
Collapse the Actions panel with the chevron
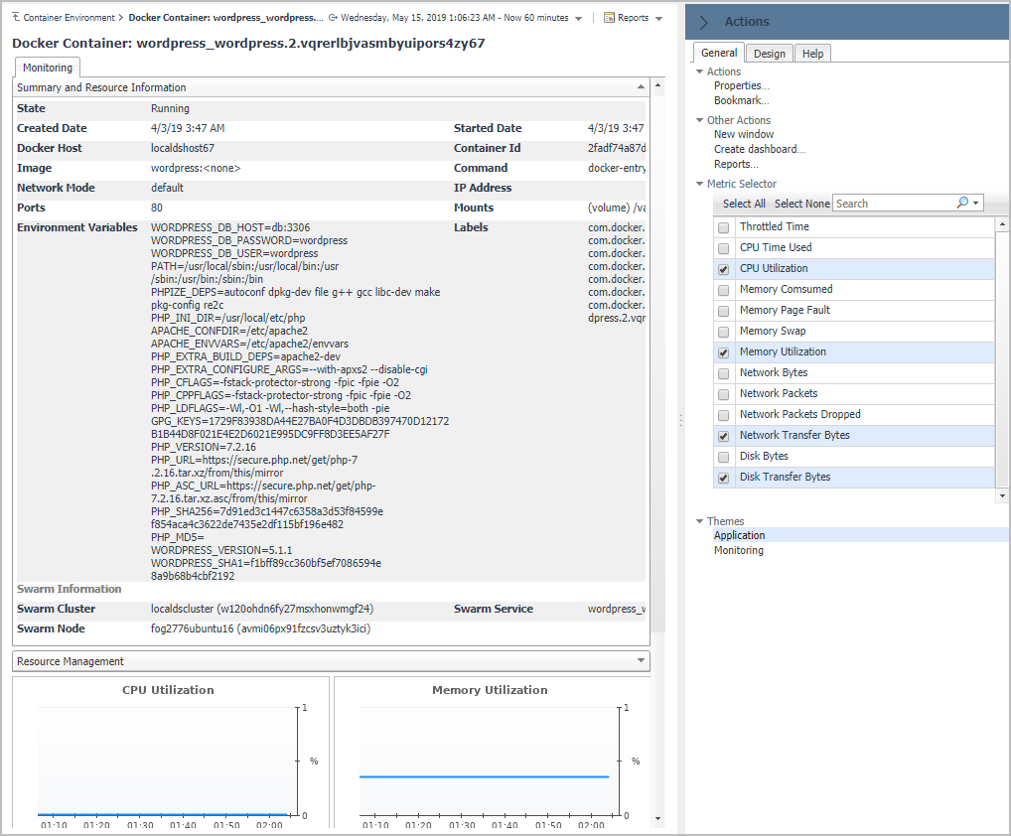[704, 22]
